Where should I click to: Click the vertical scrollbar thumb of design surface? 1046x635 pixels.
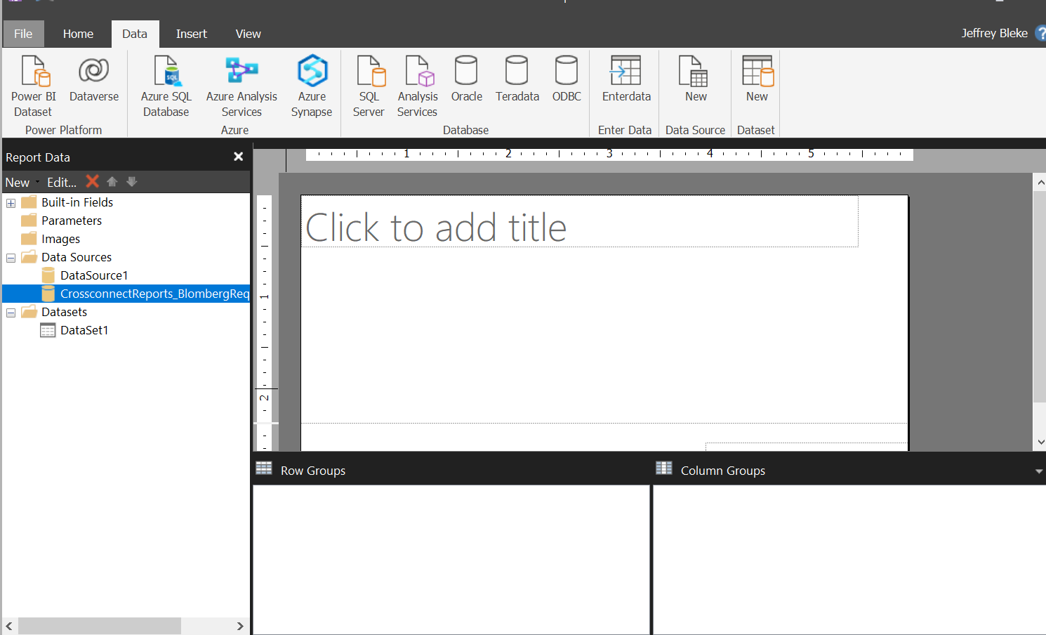coord(1040,296)
